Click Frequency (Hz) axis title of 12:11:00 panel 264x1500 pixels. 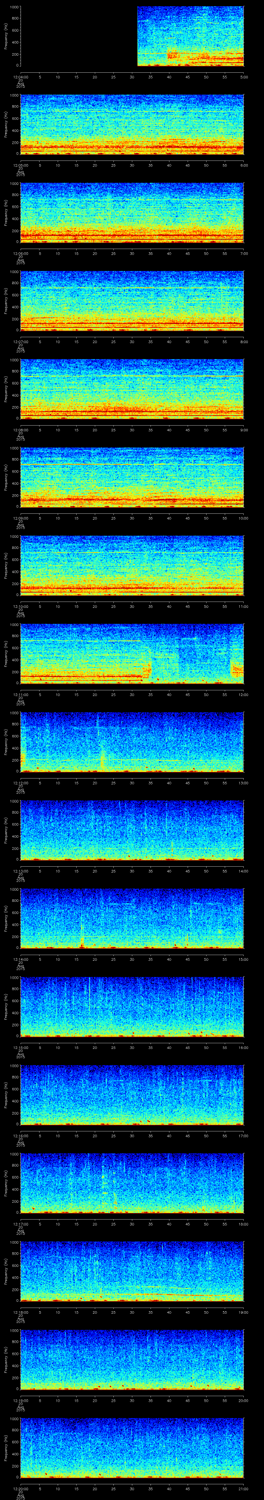[6, 654]
